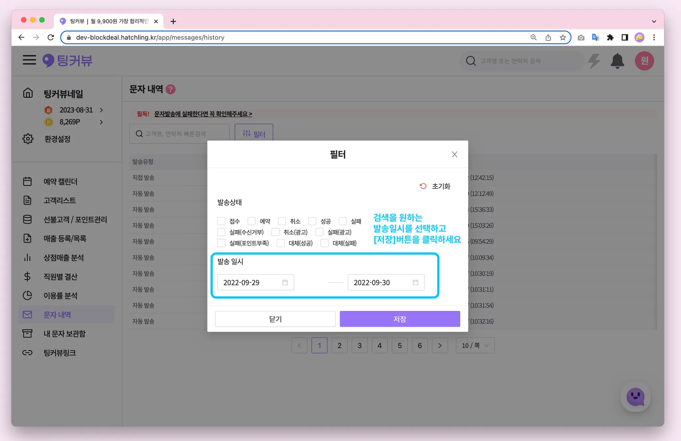Go to 내 문자 보관함 menu
This screenshot has height=441, width=681.
tap(65, 333)
